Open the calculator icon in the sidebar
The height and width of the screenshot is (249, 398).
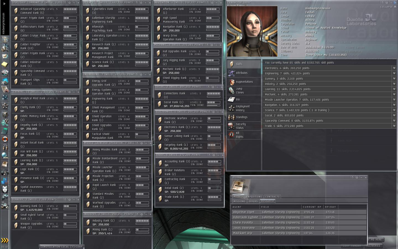tap(5, 131)
